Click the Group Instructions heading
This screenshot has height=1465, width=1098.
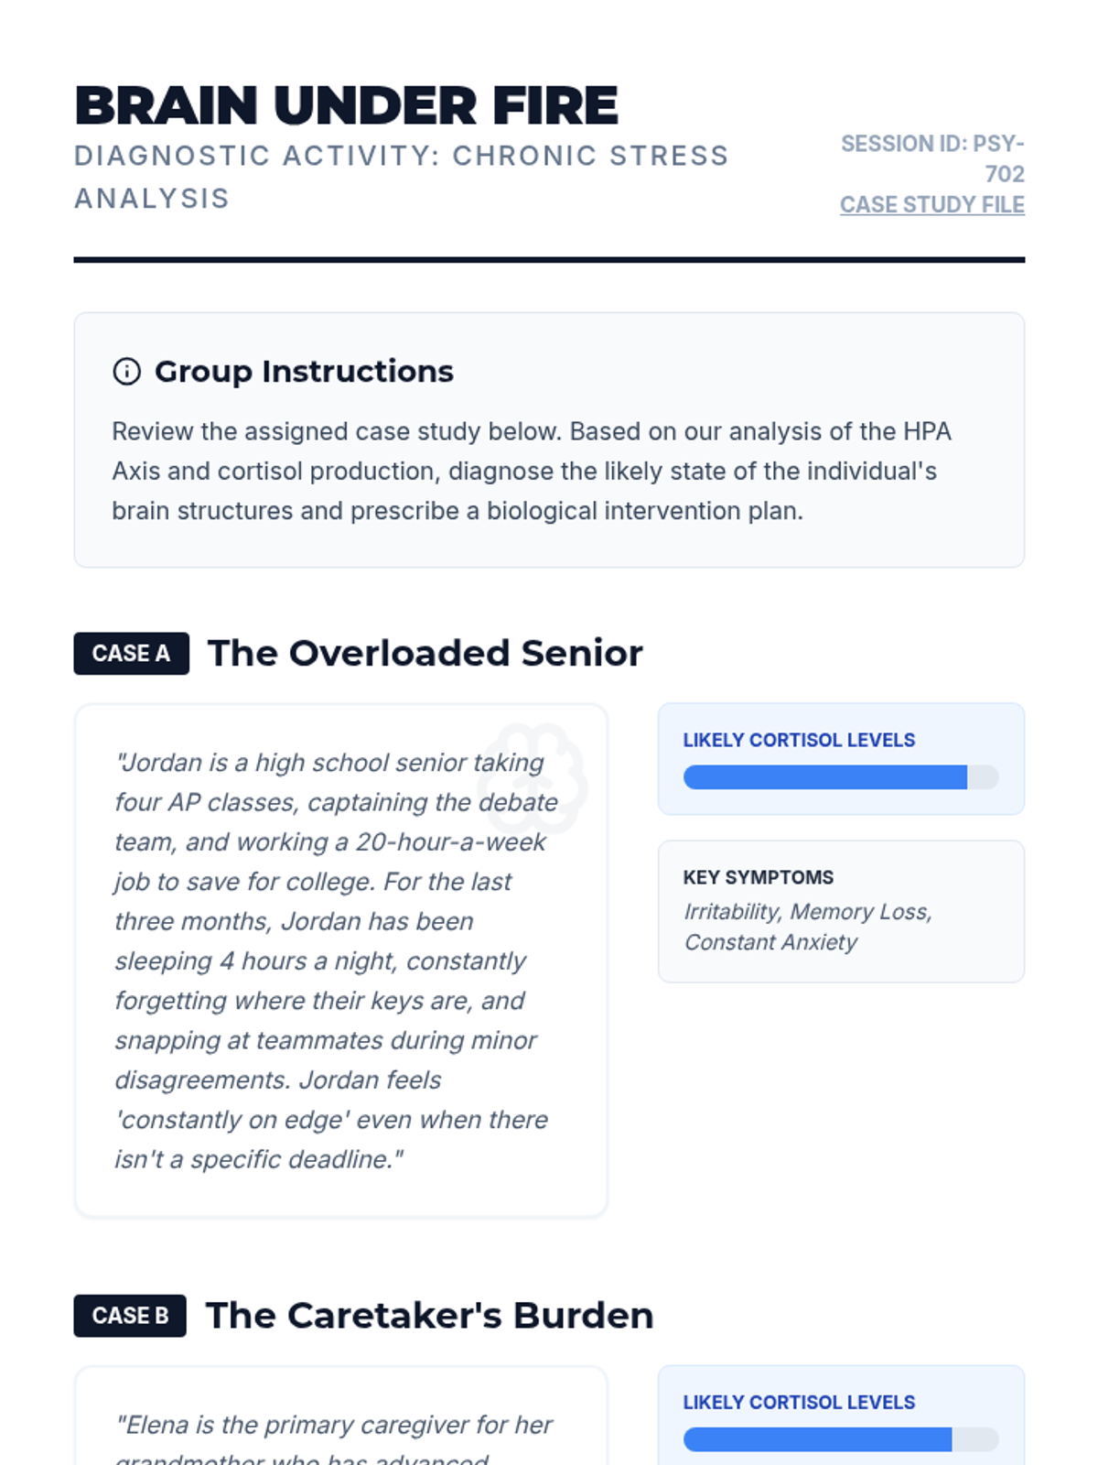(304, 372)
